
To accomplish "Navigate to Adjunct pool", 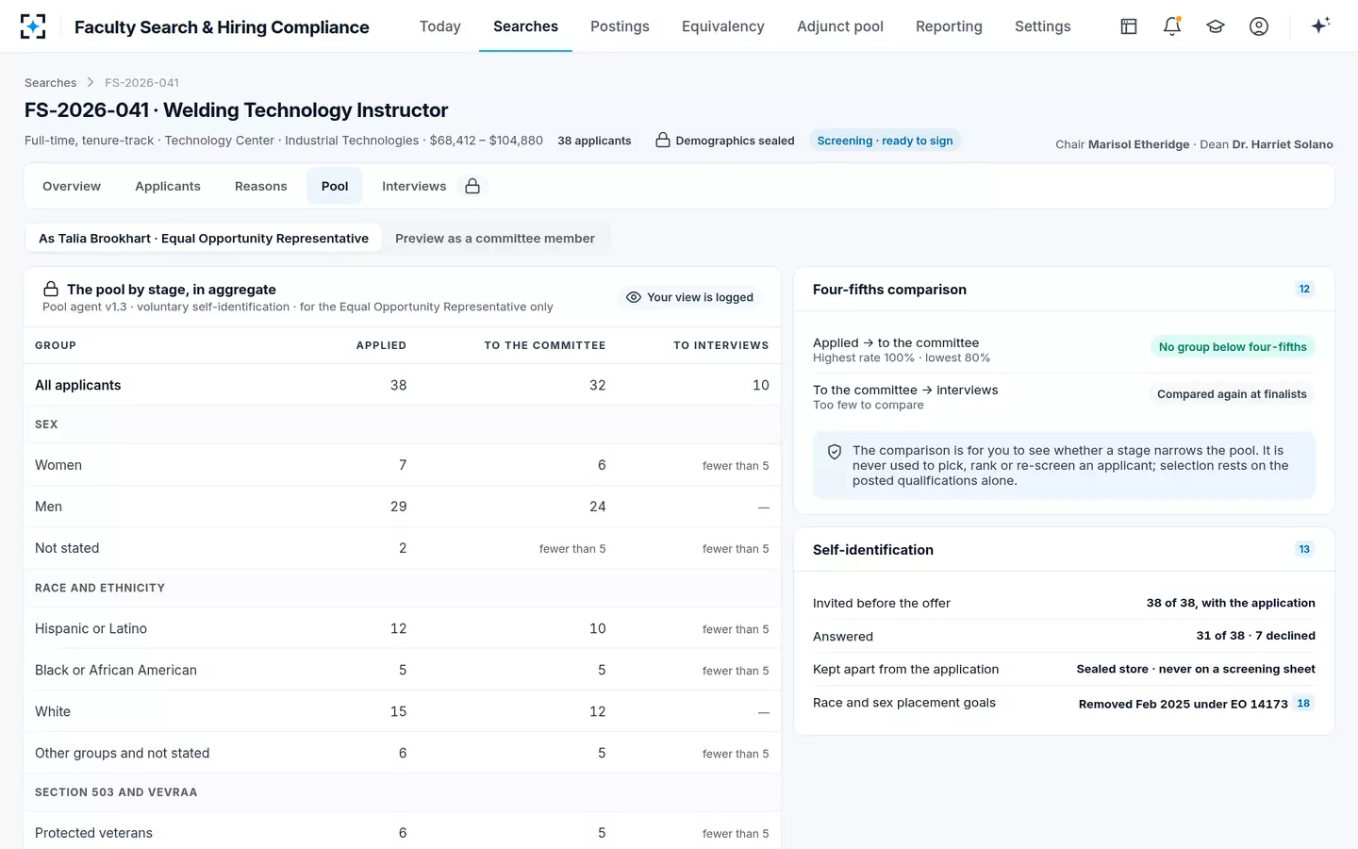I will coord(840,26).
